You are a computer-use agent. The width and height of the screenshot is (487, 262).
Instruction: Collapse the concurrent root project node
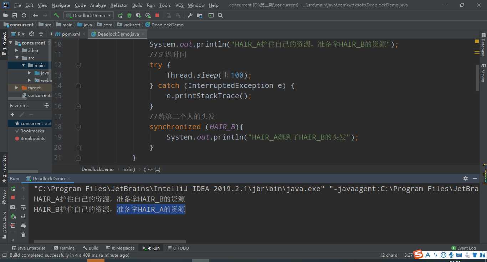tap(11, 43)
